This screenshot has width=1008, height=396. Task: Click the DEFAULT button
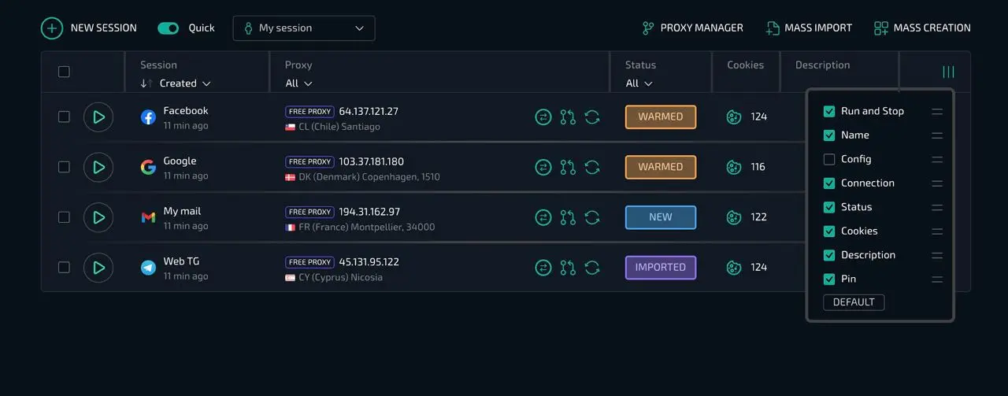point(854,302)
